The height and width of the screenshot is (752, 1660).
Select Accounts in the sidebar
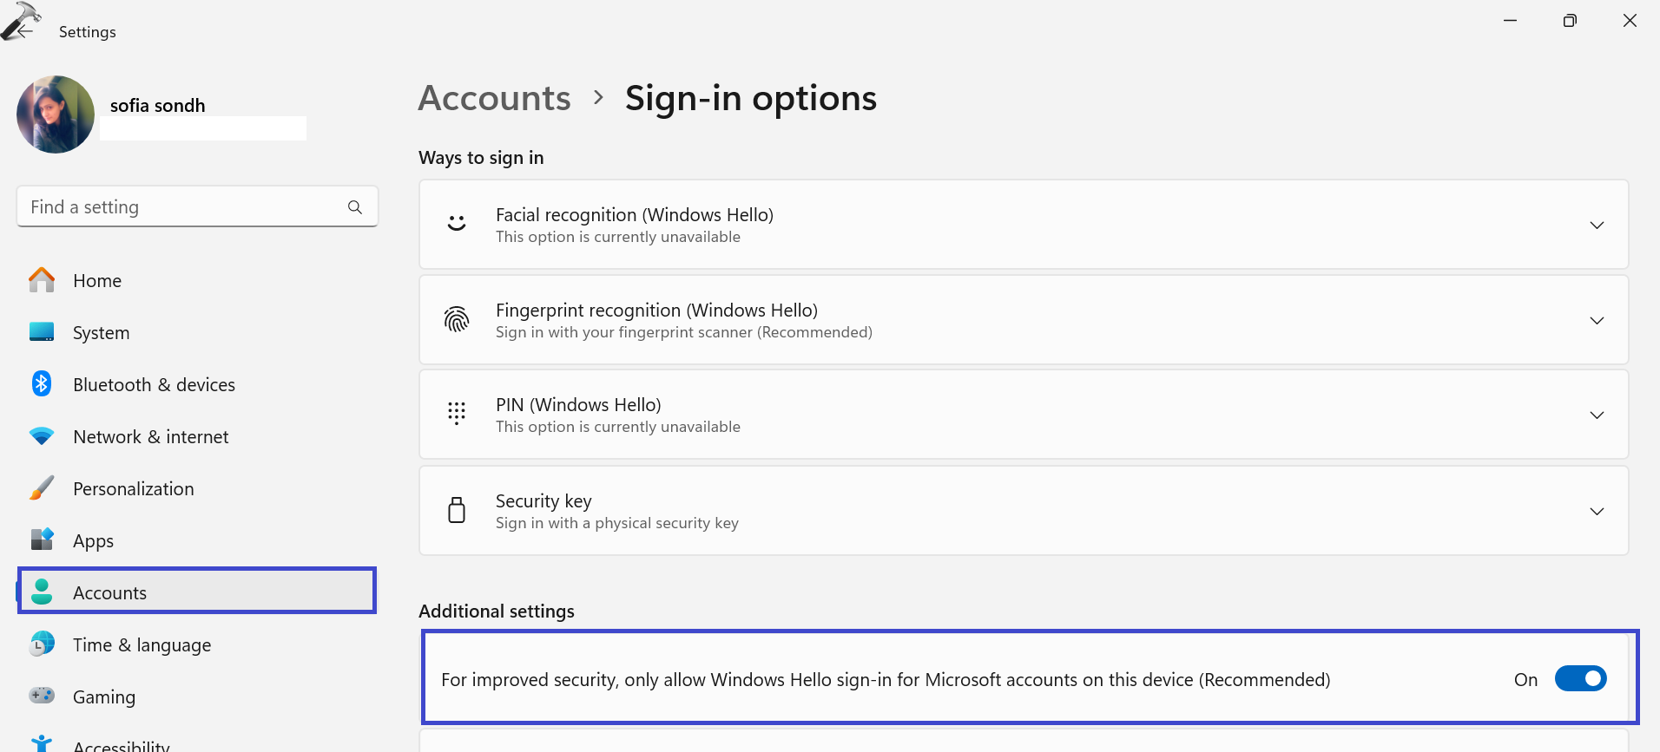pyautogui.click(x=110, y=592)
